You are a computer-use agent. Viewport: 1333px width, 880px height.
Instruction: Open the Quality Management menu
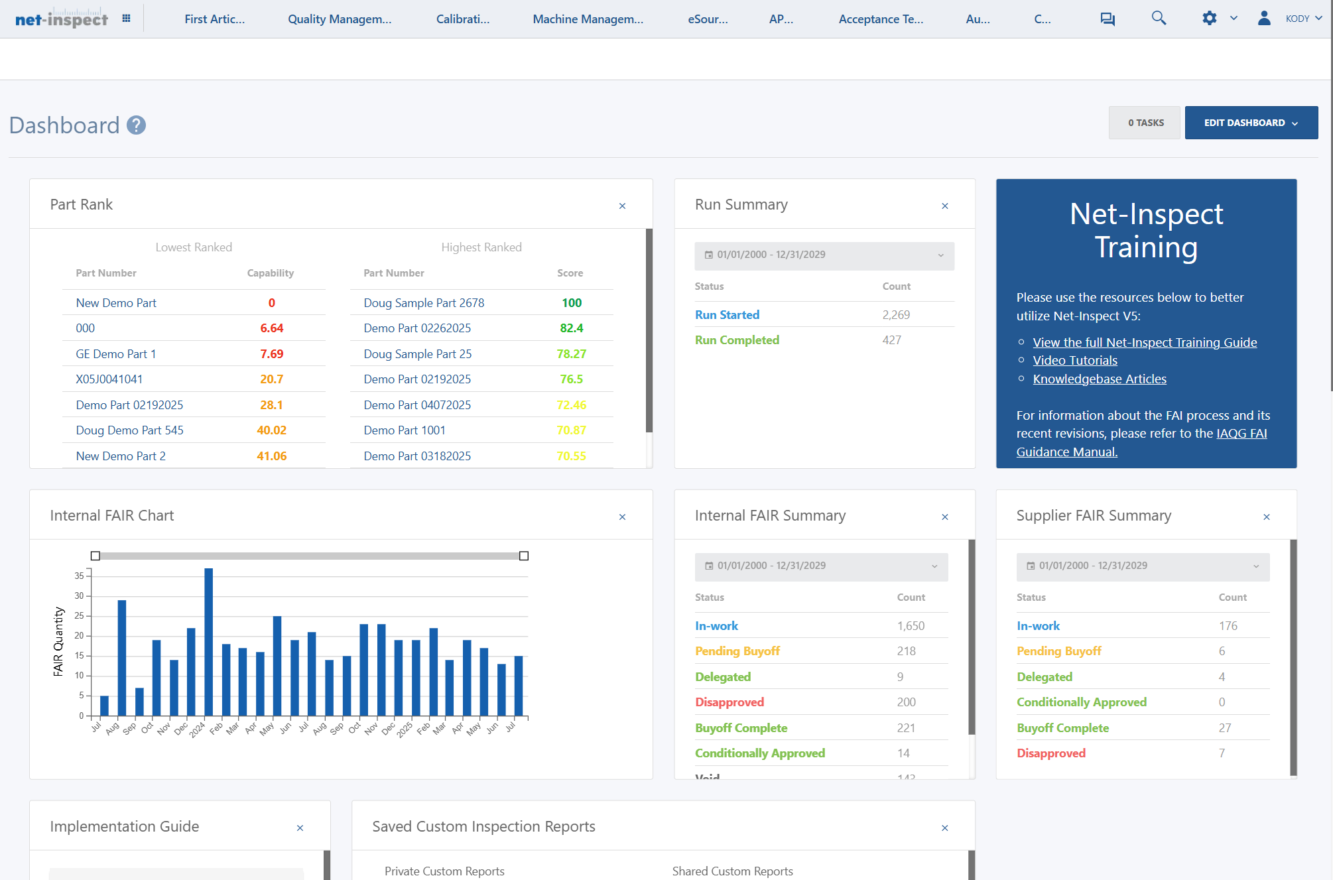coord(339,19)
